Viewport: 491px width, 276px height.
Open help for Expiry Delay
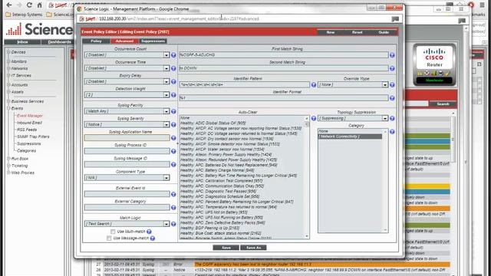pyautogui.click(x=173, y=82)
